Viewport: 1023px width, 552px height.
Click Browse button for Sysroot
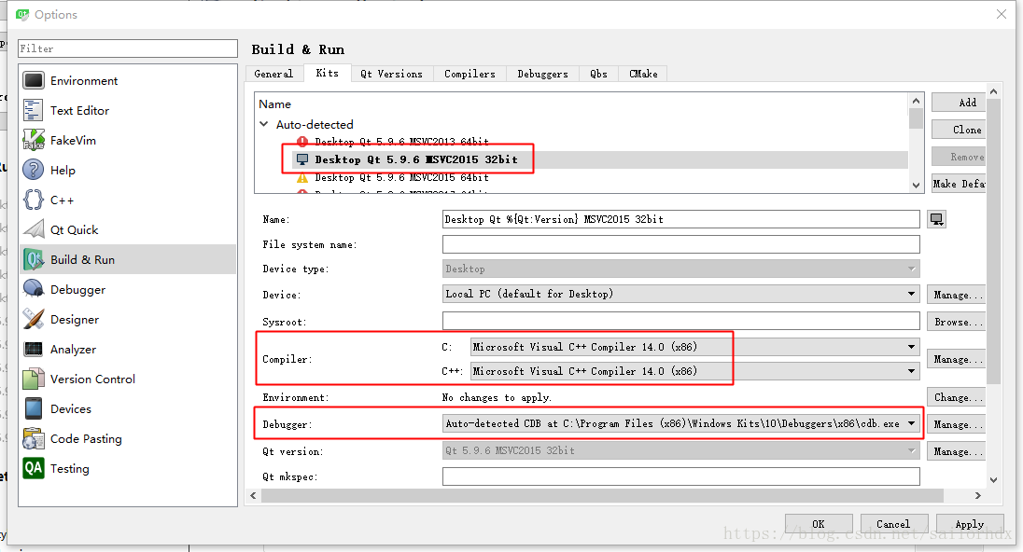tap(956, 322)
